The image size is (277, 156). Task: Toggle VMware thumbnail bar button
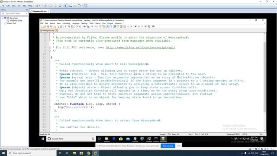click(71, 6)
